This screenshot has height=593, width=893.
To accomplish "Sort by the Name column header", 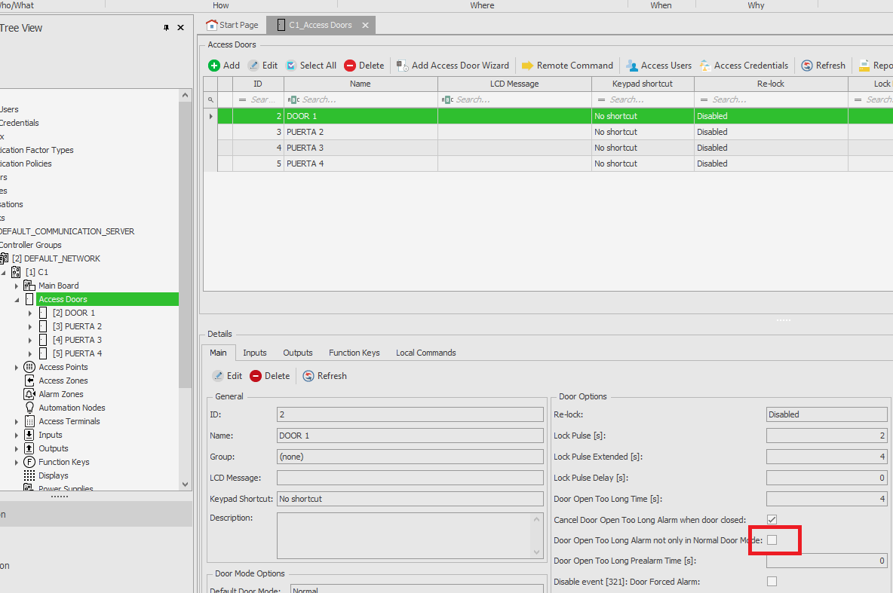I will [x=361, y=84].
